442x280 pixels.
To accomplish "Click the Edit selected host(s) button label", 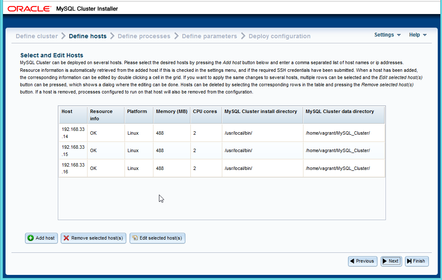I will tap(161, 238).
